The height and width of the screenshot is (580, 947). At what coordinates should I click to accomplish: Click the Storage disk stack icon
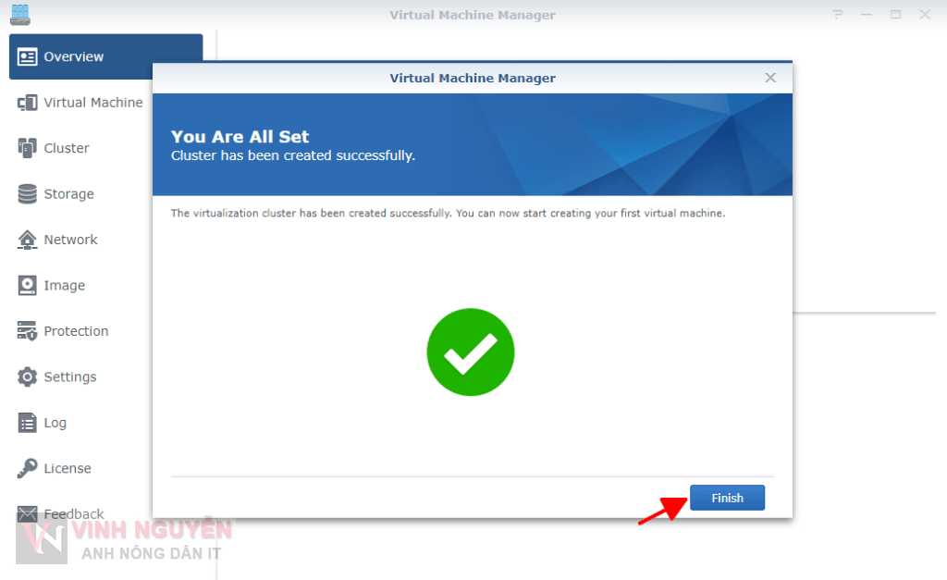click(28, 194)
